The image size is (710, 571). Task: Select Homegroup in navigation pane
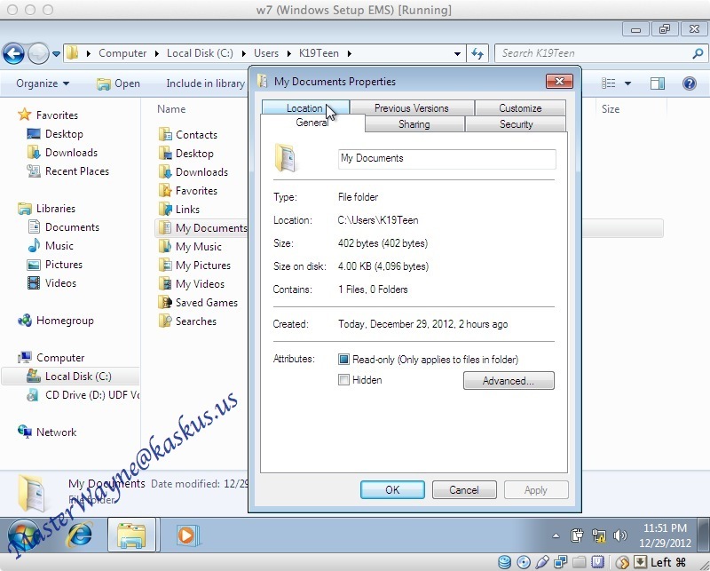point(56,321)
